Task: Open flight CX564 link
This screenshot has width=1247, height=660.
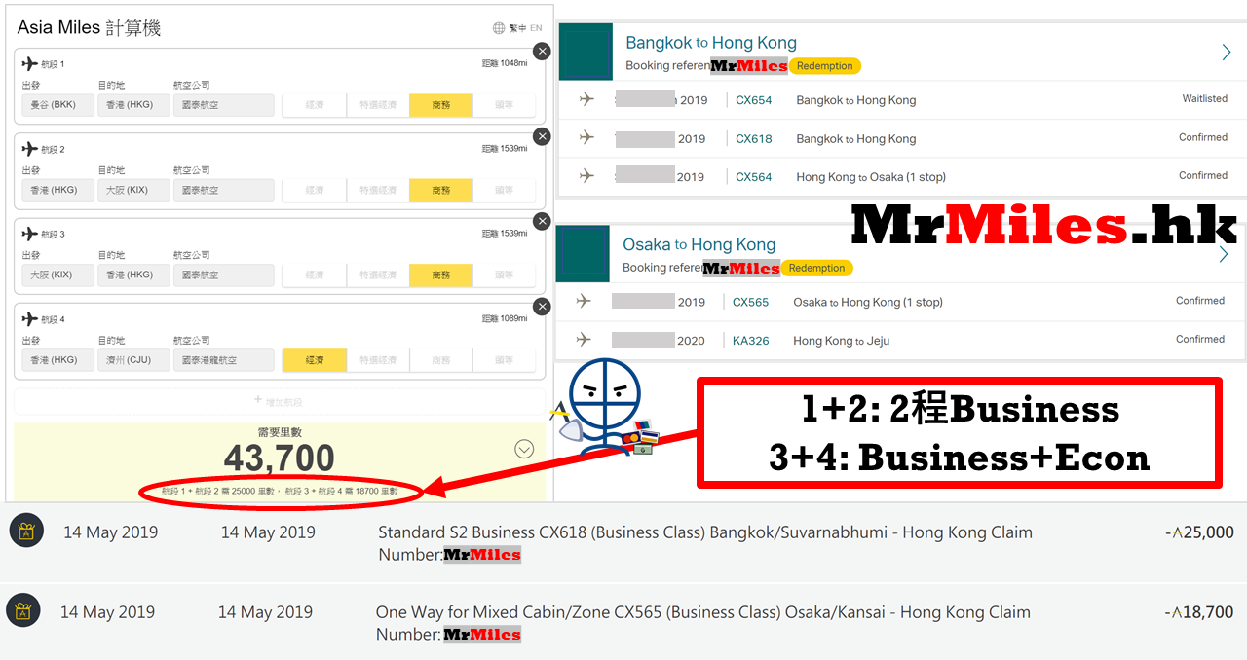Action: pos(753,177)
